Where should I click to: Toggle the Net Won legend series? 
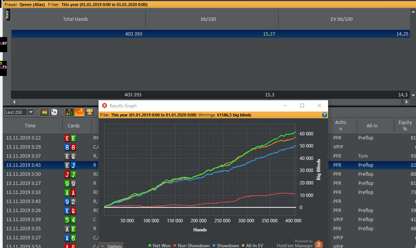click(x=159, y=246)
